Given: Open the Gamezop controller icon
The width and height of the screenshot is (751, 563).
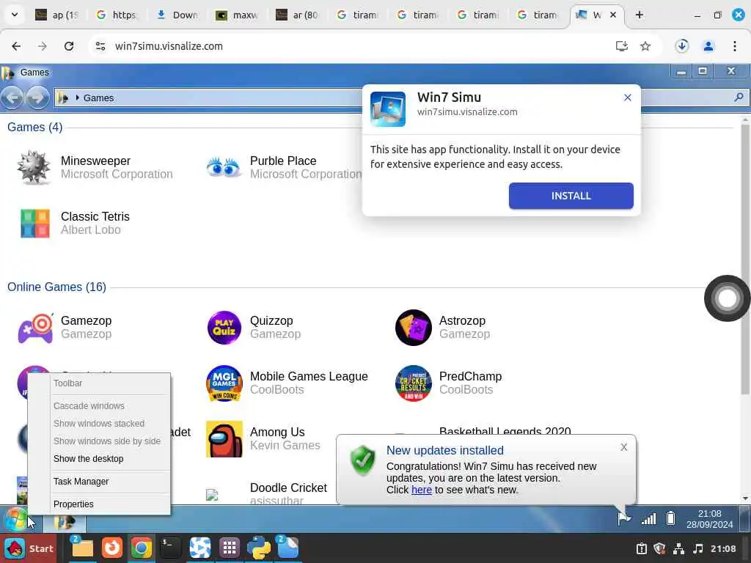Looking at the screenshot, I should (x=35, y=328).
